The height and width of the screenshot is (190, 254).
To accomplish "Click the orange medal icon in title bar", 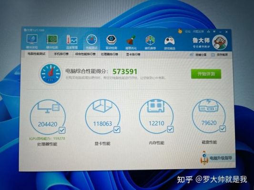I will [x=180, y=31].
